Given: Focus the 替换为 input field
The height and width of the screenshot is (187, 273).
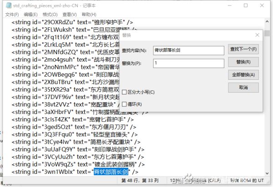Looking at the screenshot, I should coord(188,63).
